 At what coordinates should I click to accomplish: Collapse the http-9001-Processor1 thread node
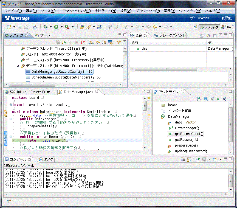(18, 66)
